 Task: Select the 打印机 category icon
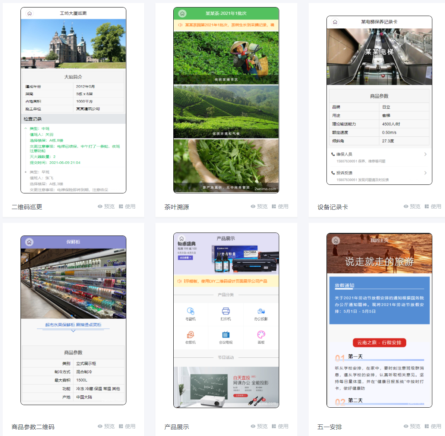226,312
